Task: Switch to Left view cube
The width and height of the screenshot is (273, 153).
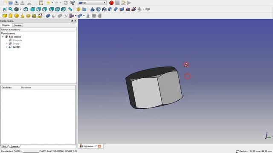Action: coord(64,9)
